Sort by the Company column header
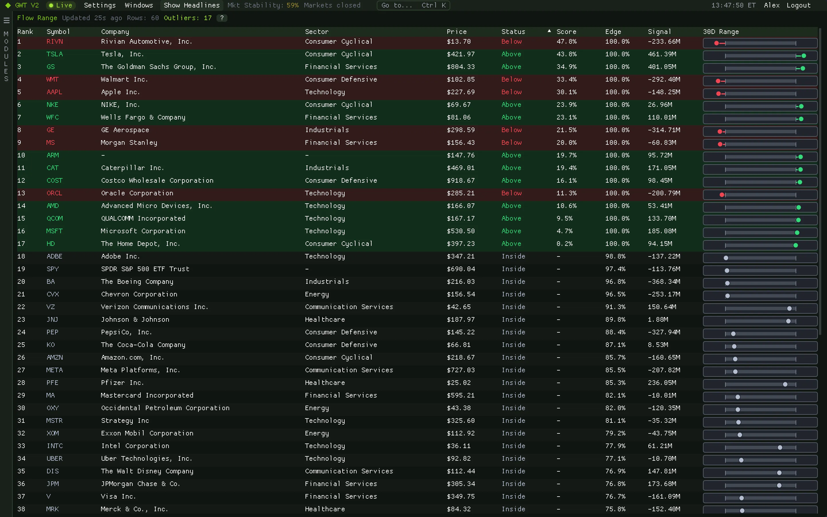This screenshot has height=517, width=827. 115,32
